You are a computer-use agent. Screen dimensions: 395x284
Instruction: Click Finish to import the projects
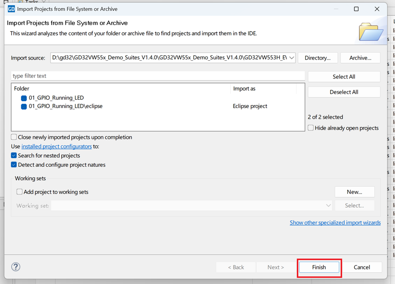point(319,267)
